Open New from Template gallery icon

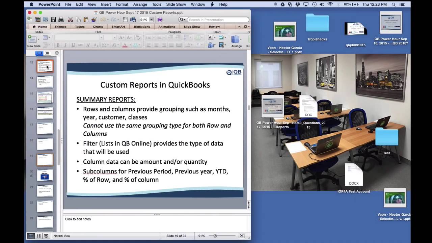point(38,20)
